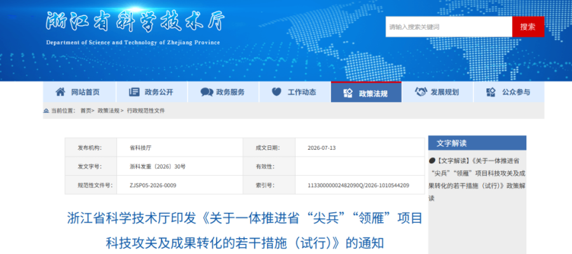Image resolution: width=572 pixels, height=254 pixels.
Task: Open the 政务服务 menu item
Action: (223, 92)
